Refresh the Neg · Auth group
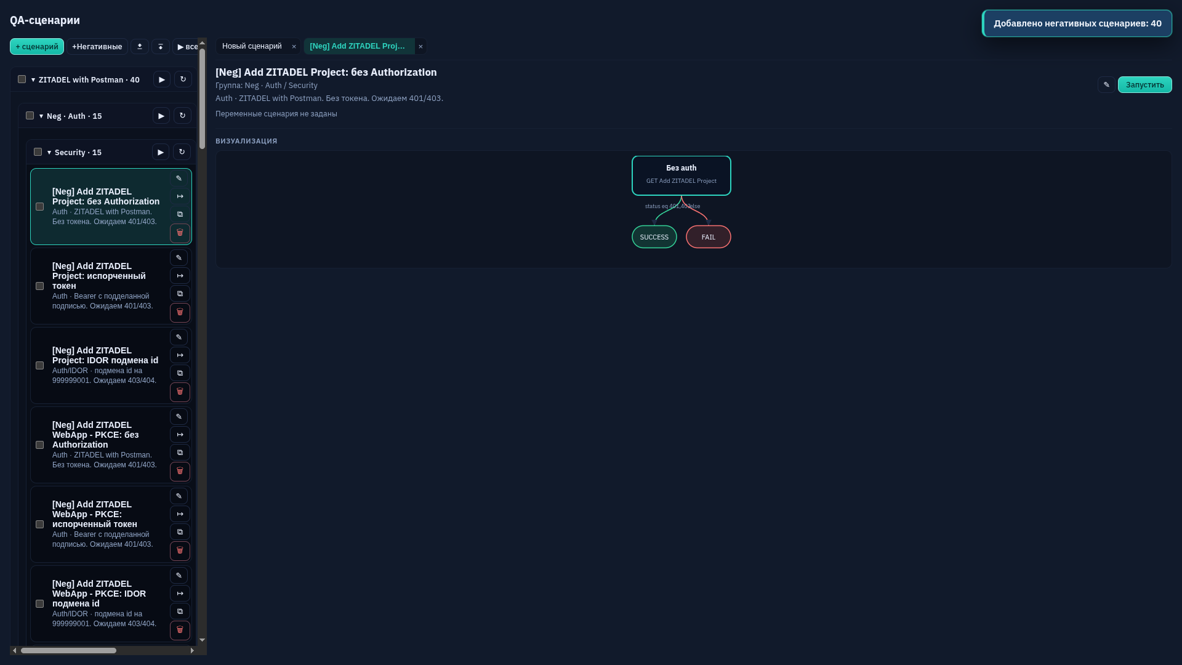 point(182,116)
